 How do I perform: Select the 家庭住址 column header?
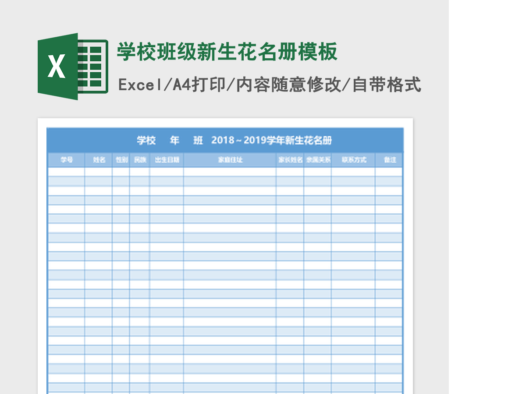tap(230, 160)
